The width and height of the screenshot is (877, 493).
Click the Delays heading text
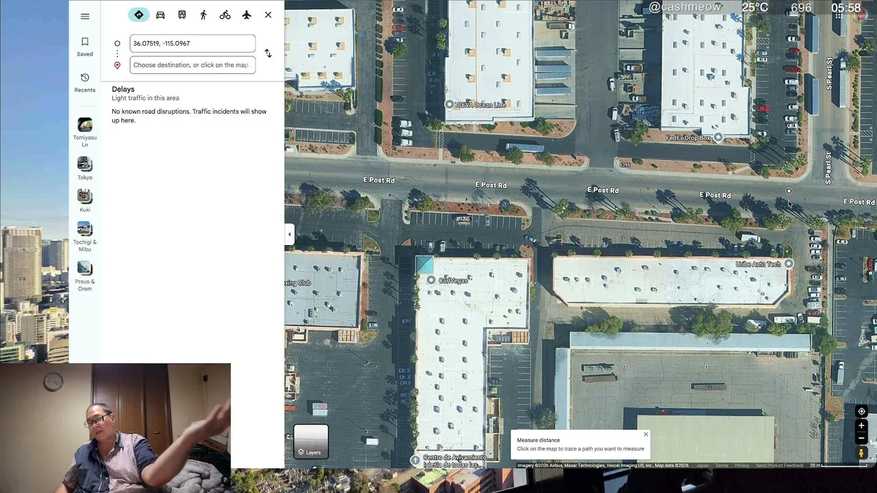(x=123, y=89)
